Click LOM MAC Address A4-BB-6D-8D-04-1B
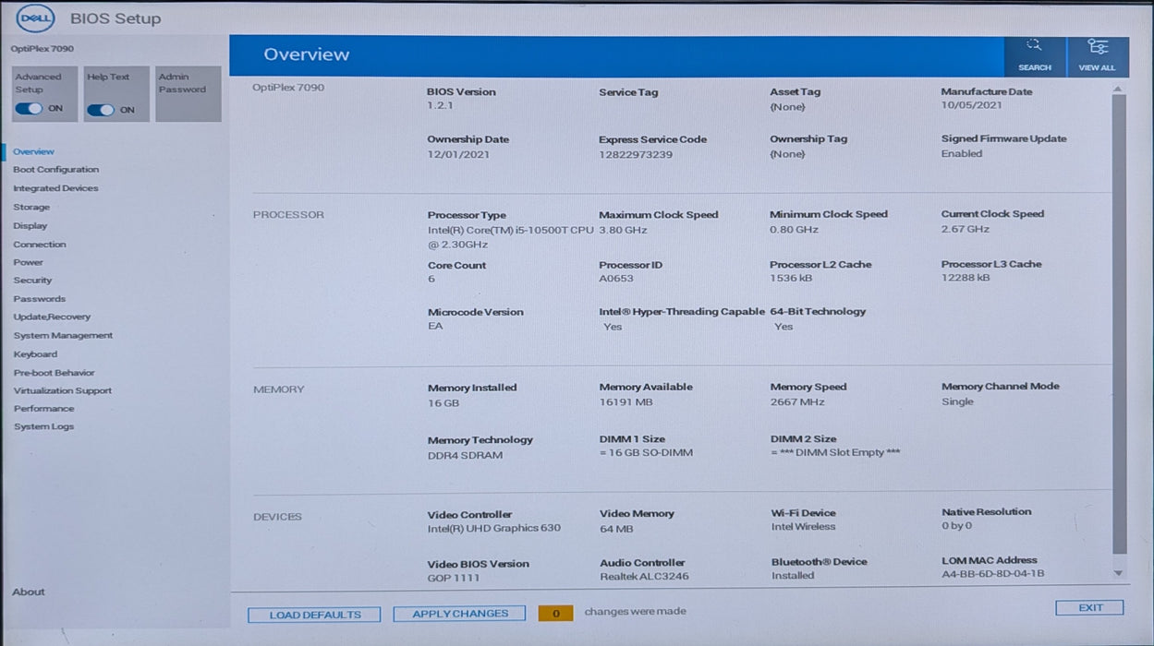 coord(992,573)
